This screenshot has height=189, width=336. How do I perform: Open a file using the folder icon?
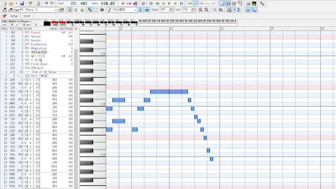click(11, 3)
